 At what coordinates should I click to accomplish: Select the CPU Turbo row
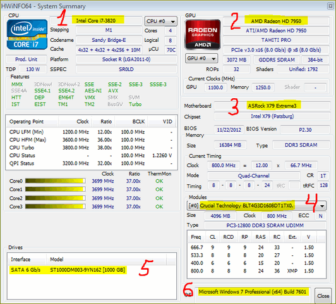[92, 148]
